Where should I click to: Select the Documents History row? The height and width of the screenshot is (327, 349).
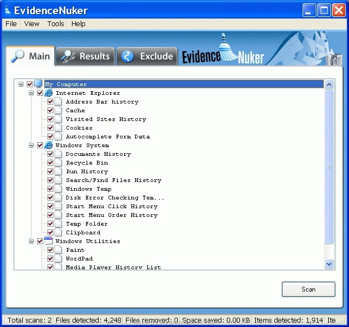98,154
